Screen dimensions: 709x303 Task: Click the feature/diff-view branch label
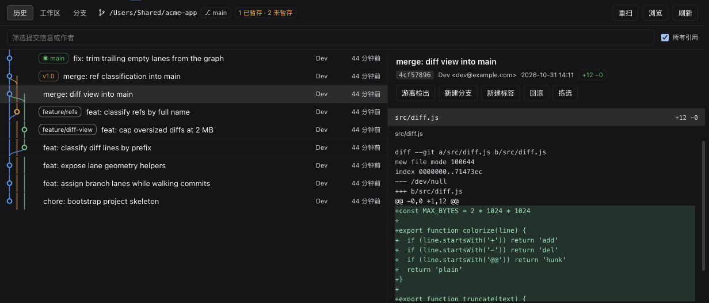coord(67,130)
